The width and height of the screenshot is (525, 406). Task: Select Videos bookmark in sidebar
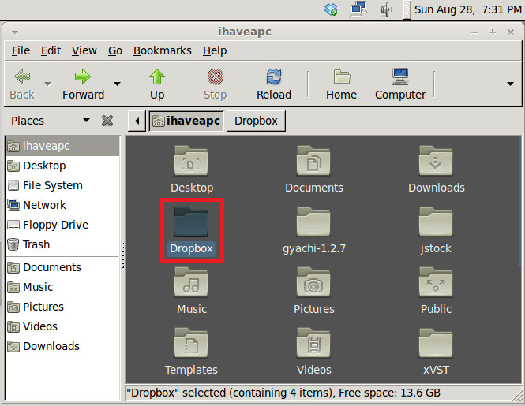(62, 326)
